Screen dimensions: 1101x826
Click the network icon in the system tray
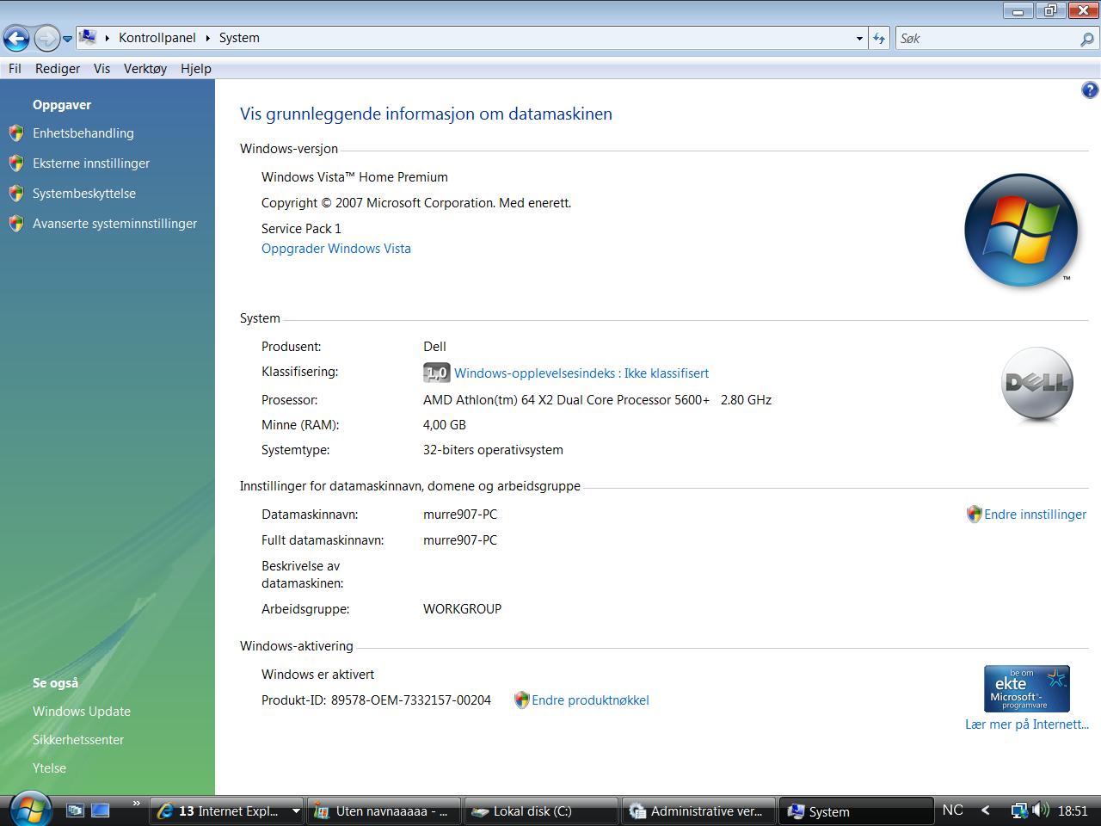coord(1018,811)
